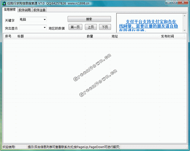This screenshot has width=190, height=151.
Task: Click the 搜索 search button
Action: (89, 19)
